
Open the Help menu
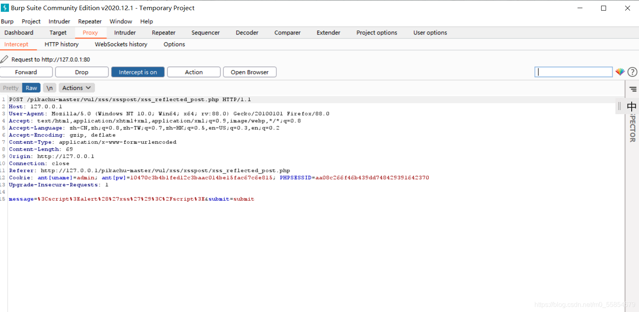[147, 21]
